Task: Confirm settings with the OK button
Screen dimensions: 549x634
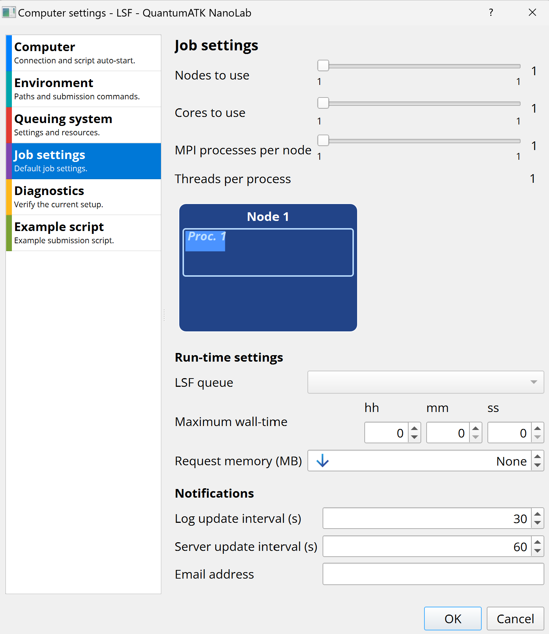Action: tap(453, 619)
